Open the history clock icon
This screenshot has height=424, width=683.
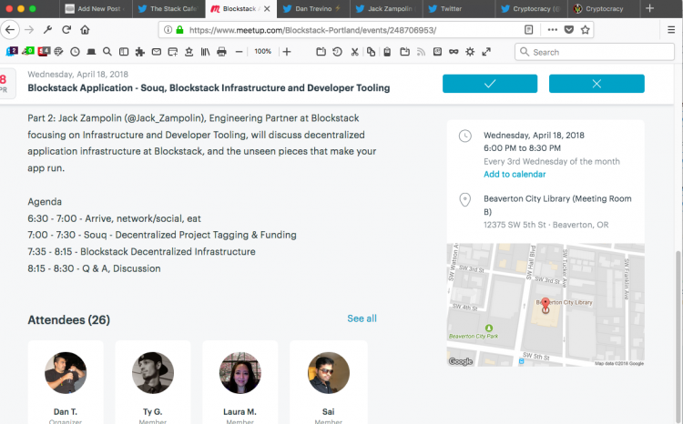(75, 52)
